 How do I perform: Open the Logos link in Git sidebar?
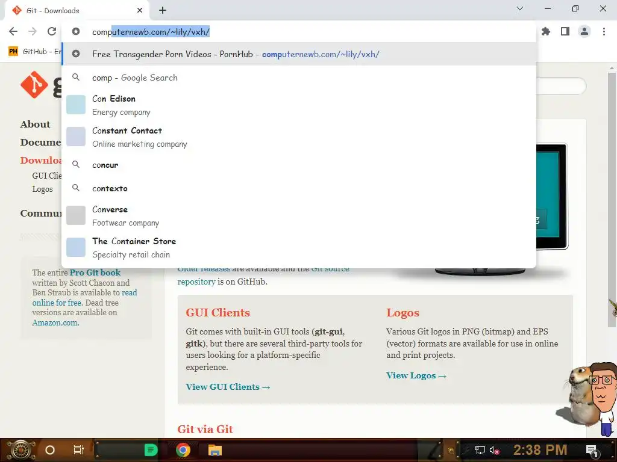pos(43,189)
